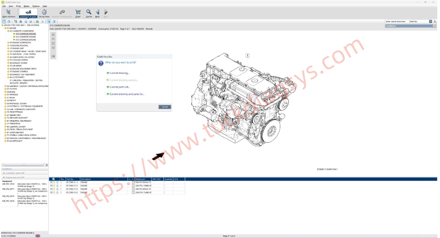Click the bottom icon of the drawing toolbar
440x238 pixels.
click(53, 56)
